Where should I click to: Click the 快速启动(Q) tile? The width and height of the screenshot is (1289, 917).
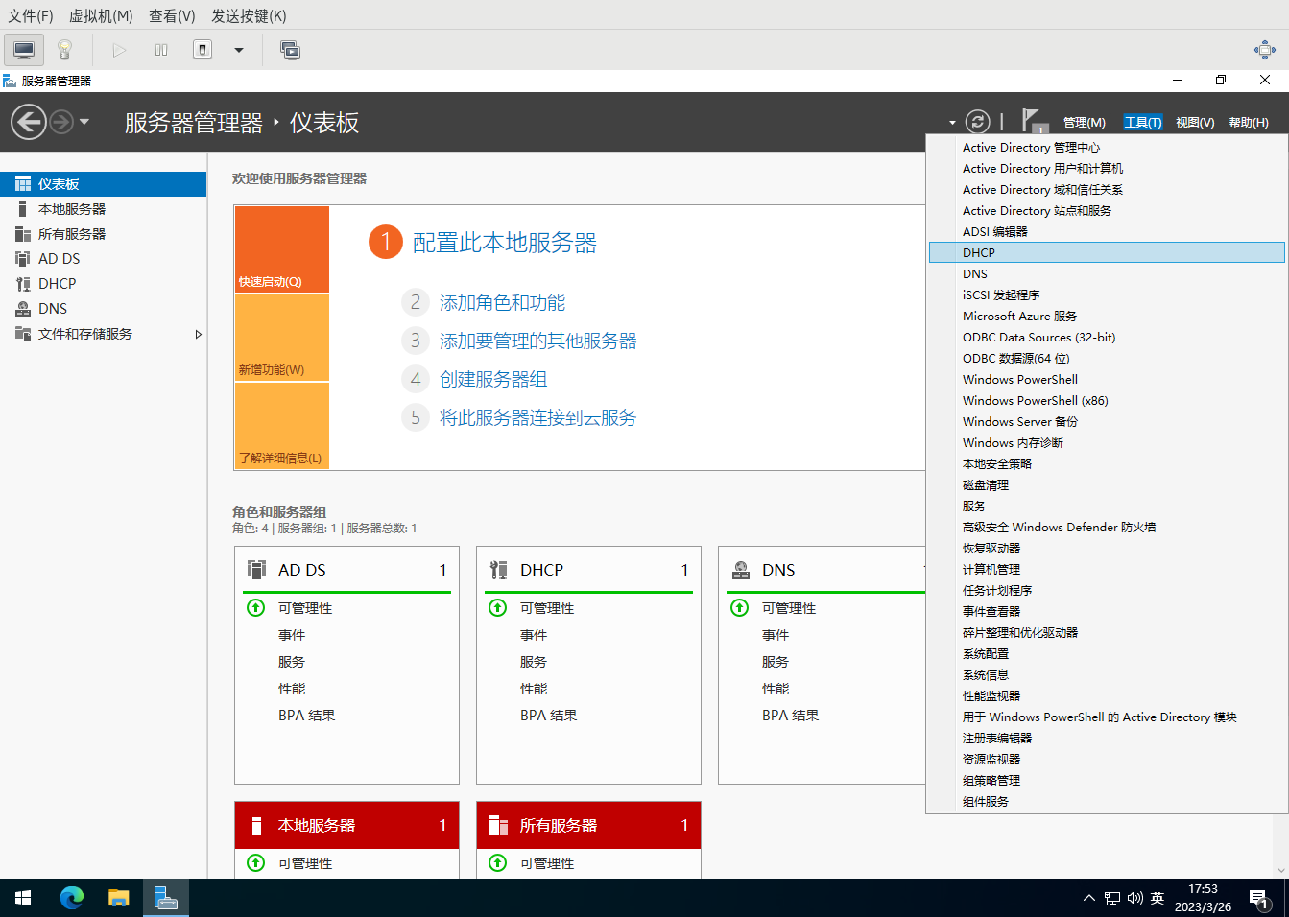point(282,249)
